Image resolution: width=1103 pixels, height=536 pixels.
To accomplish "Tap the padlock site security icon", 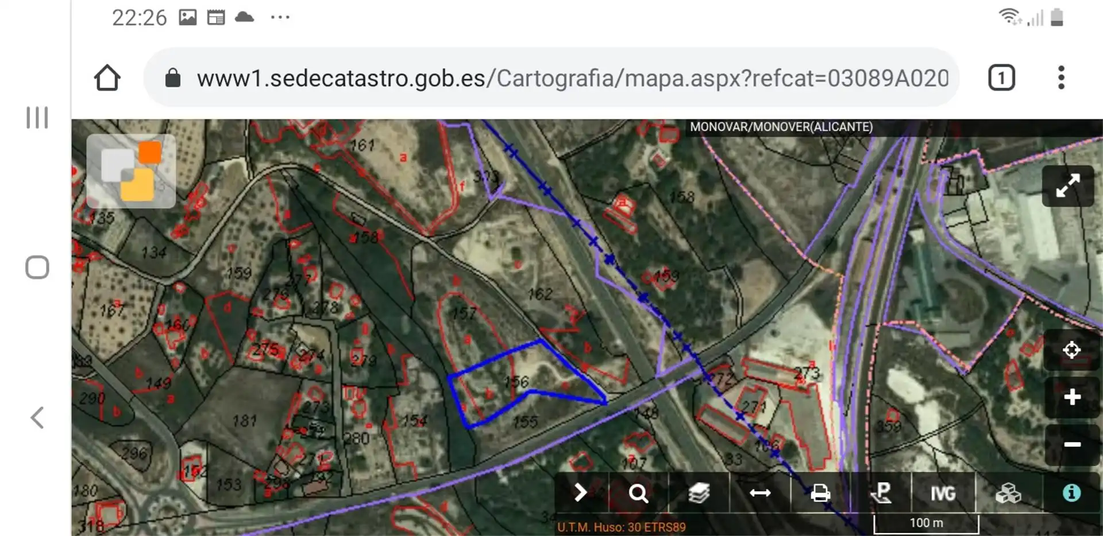I will (x=172, y=77).
